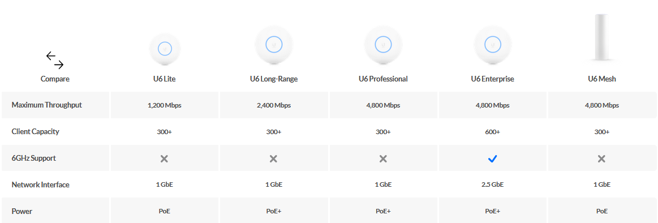
Task: Click the Compare label
Action: (55, 79)
